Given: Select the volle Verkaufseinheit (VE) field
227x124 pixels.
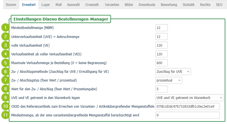Looking at the screenshot, I should (162, 45).
